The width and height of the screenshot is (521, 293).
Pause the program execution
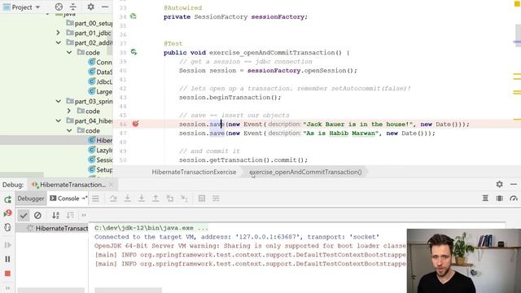7,259
